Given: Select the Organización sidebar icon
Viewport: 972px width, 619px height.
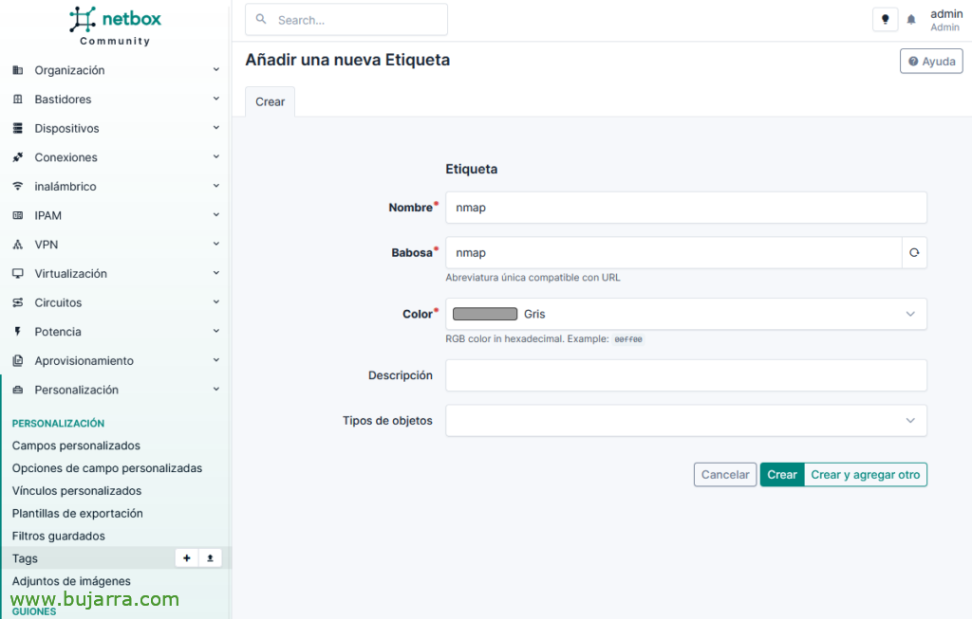Looking at the screenshot, I should (16, 69).
